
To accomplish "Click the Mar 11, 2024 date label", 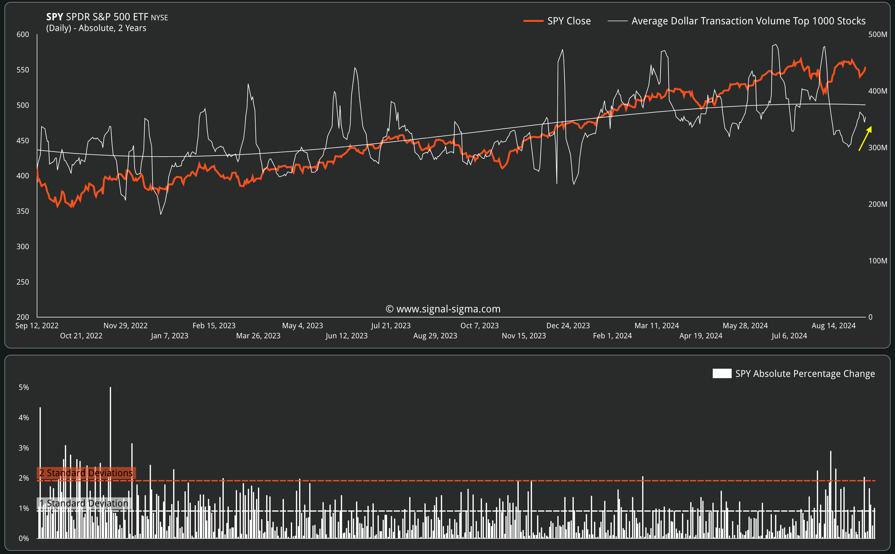I will [x=657, y=325].
